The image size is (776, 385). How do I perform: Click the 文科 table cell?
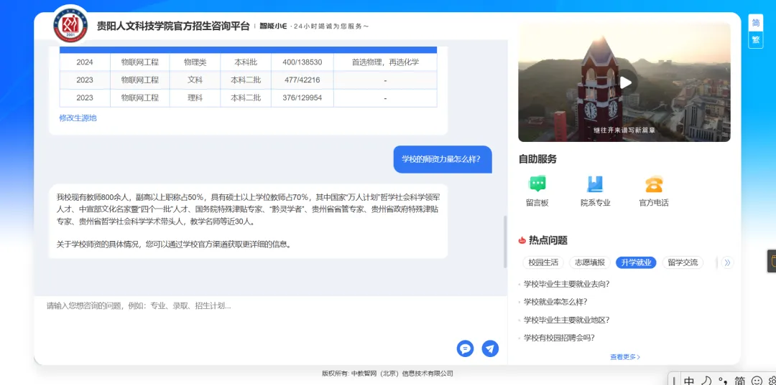point(195,80)
